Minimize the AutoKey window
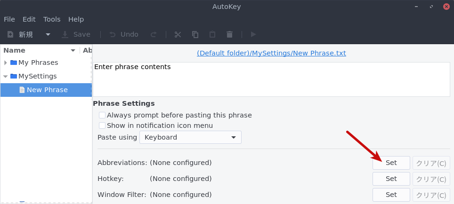Screen dimensions: 454x204 coord(416,7)
